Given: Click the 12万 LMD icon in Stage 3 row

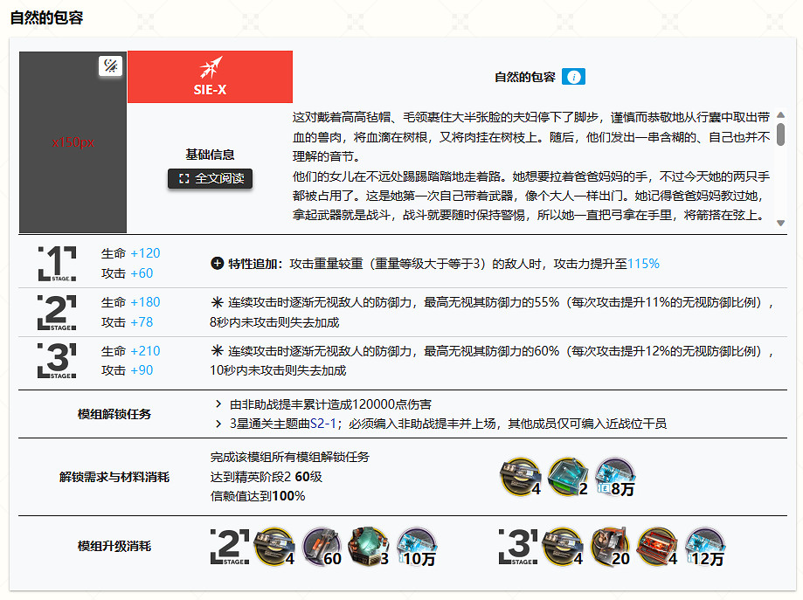Looking at the screenshot, I should (x=704, y=547).
